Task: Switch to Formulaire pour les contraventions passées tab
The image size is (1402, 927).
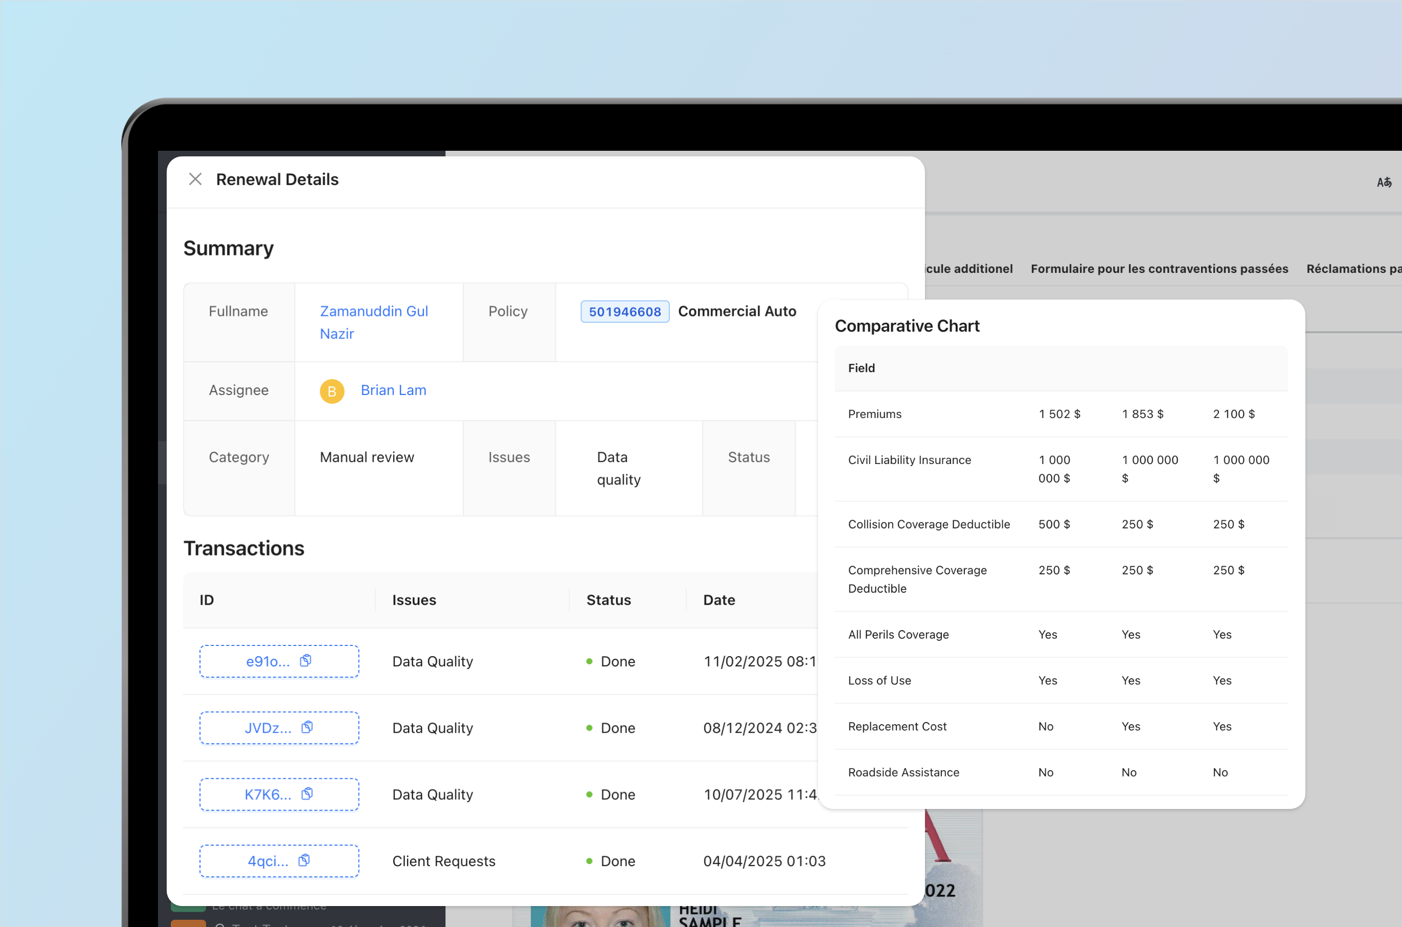Action: click(x=1159, y=268)
